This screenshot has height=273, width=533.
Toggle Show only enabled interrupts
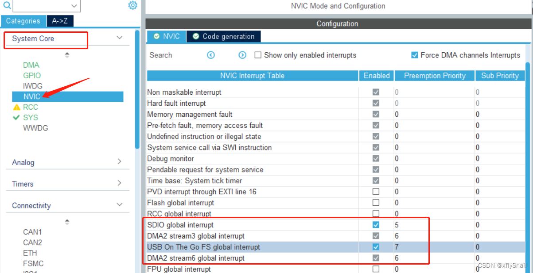[258, 55]
